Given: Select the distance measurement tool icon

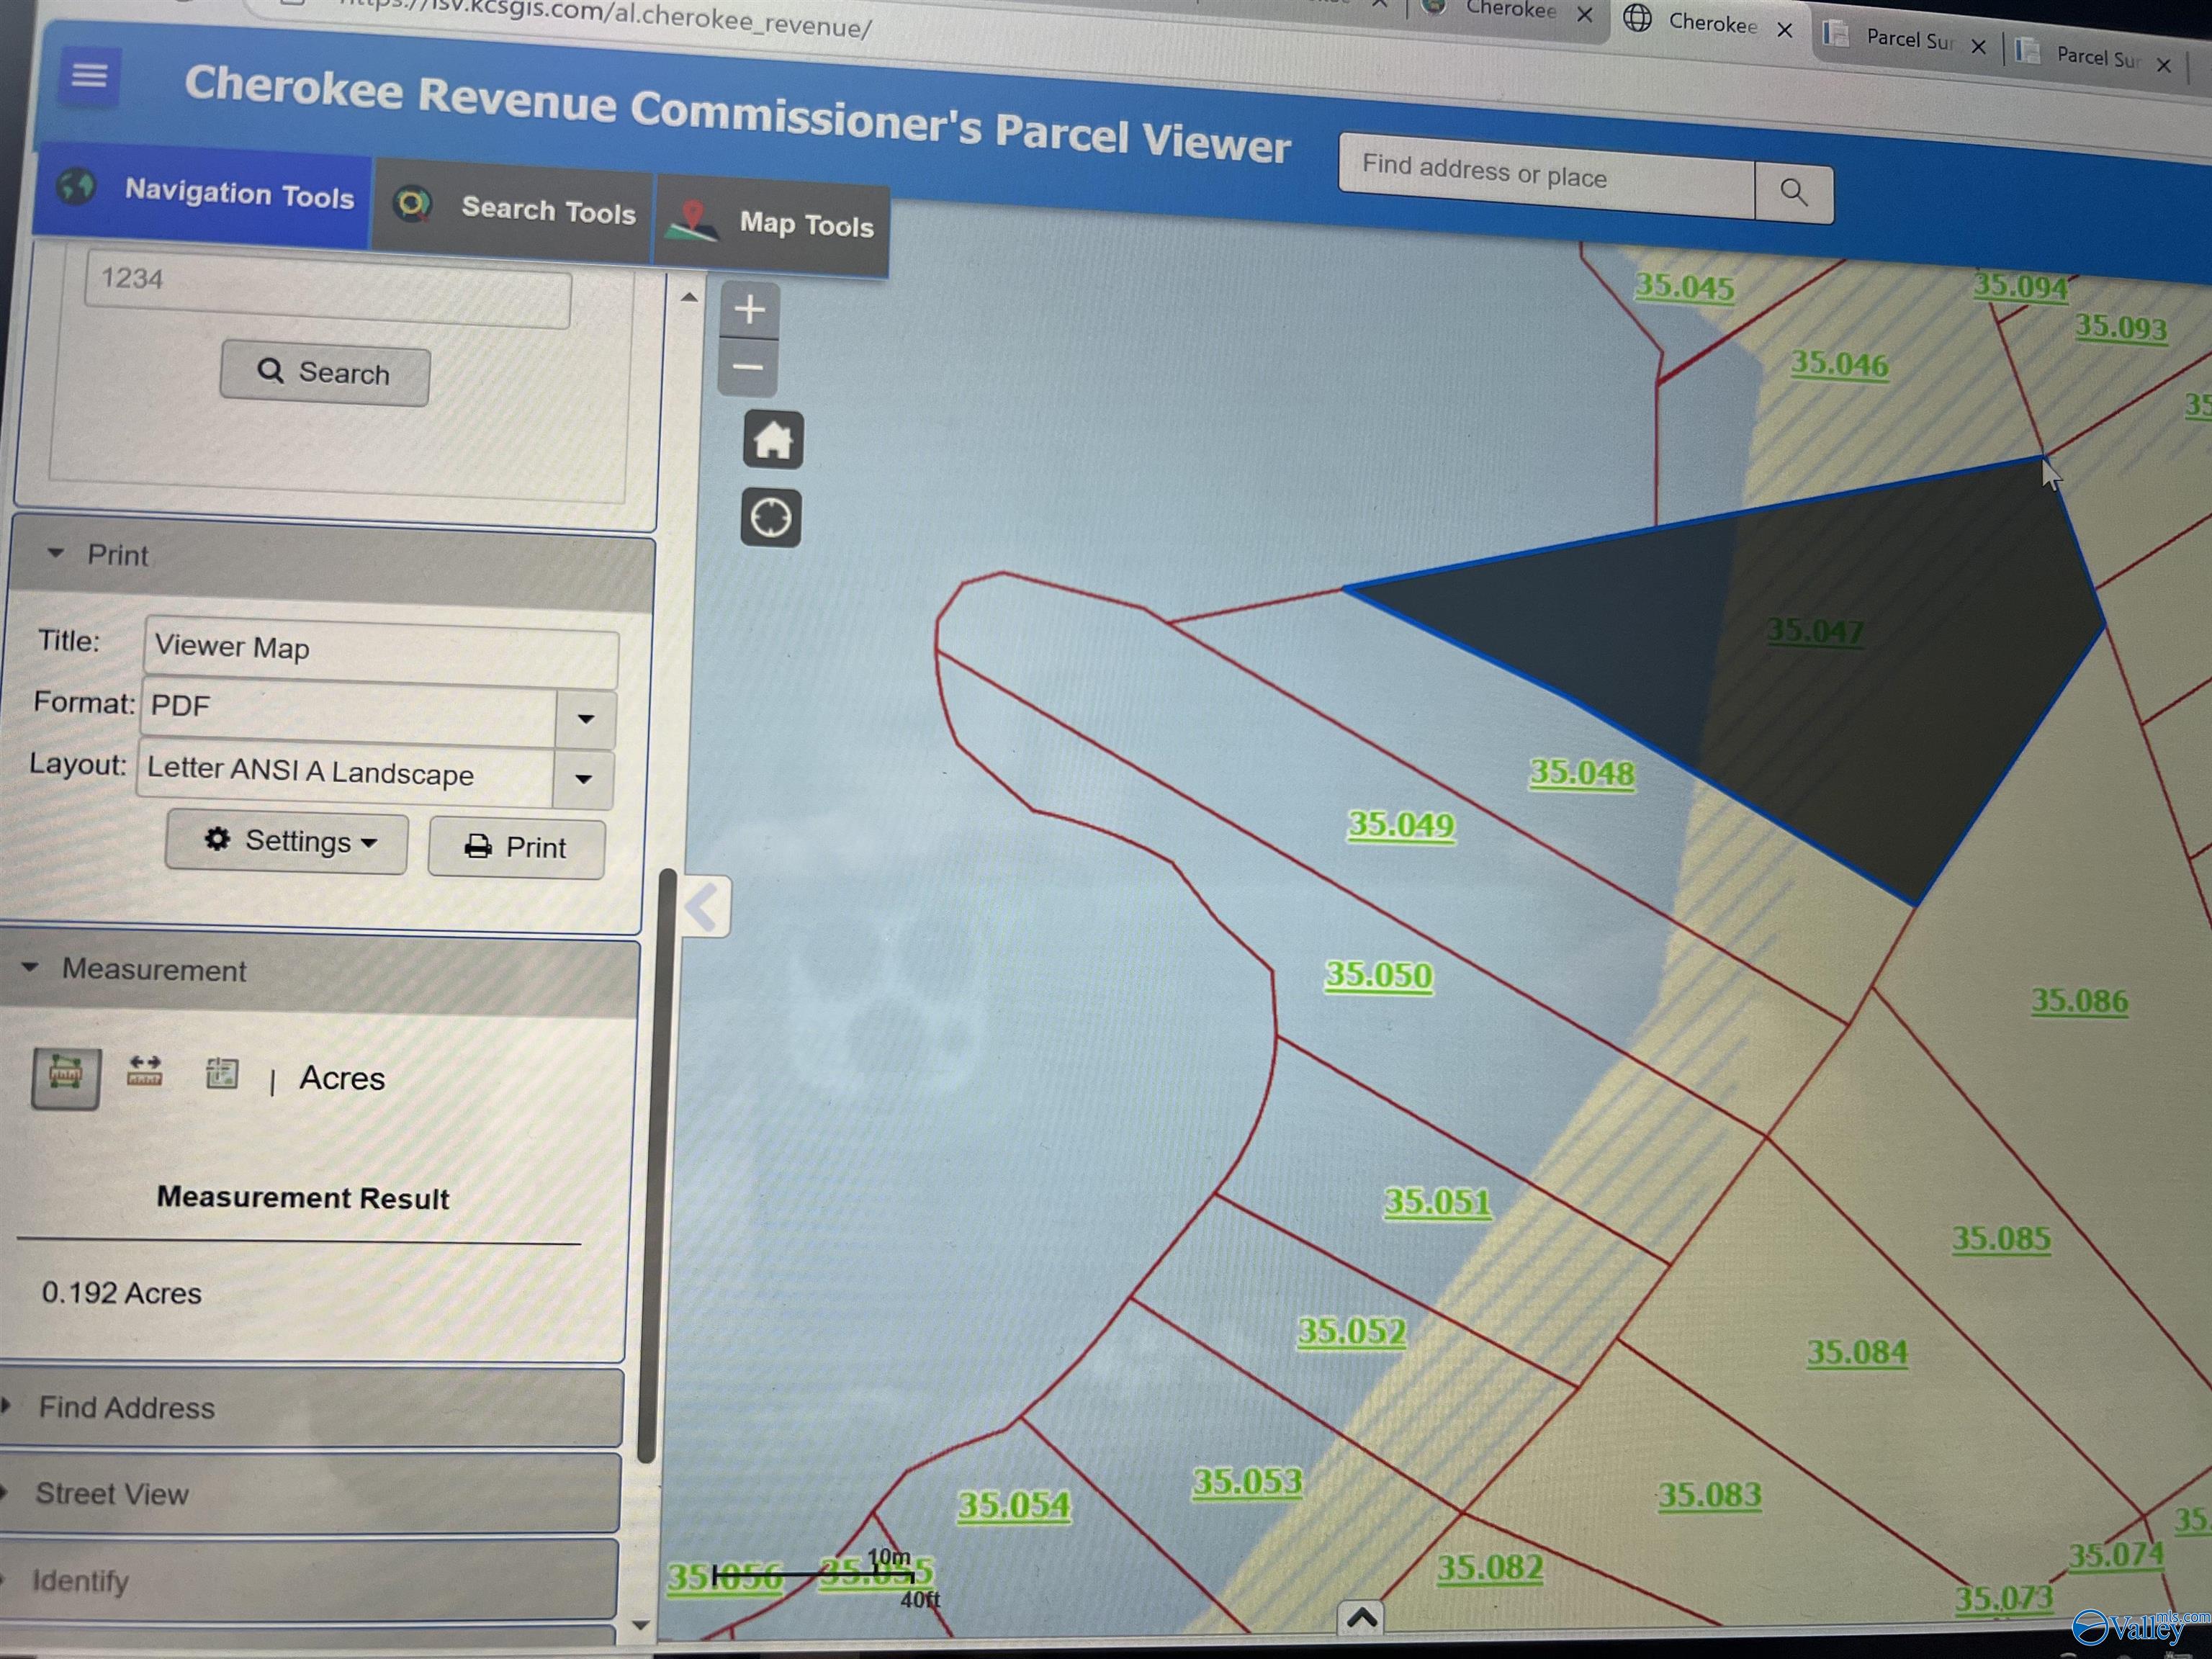Looking at the screenshot, I should click(145, 1071).
